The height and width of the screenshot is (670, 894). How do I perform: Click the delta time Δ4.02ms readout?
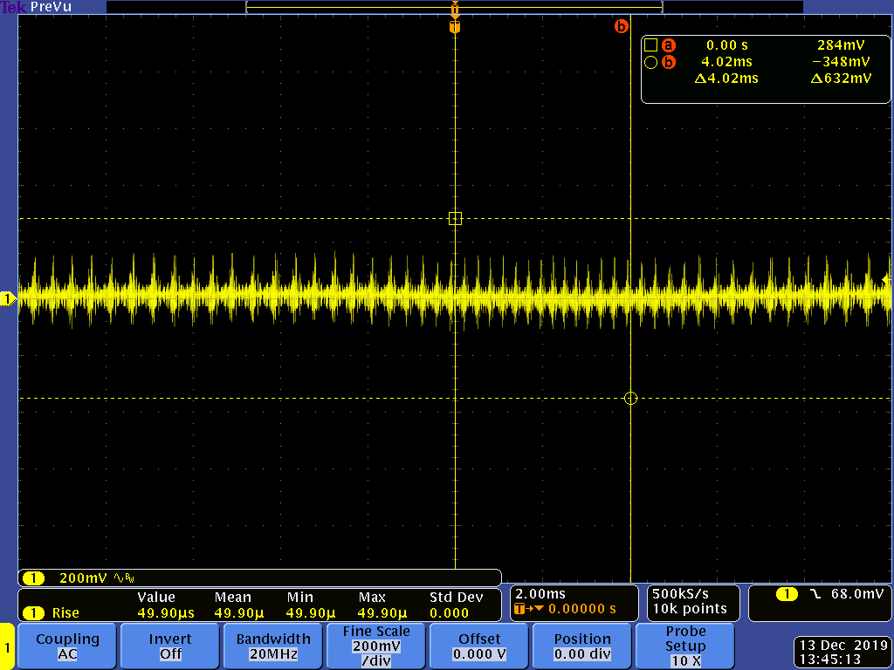726,79
